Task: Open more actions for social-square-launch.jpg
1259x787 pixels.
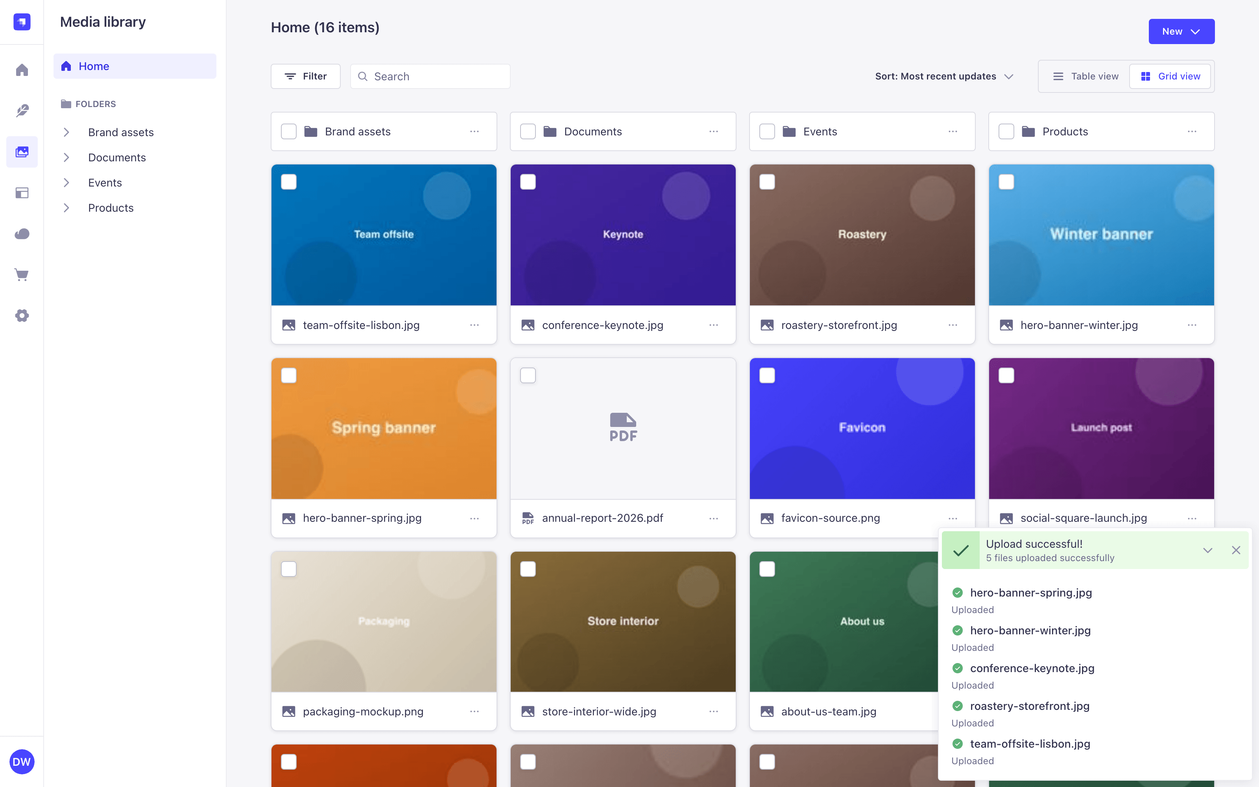Action: point(1192,518)
